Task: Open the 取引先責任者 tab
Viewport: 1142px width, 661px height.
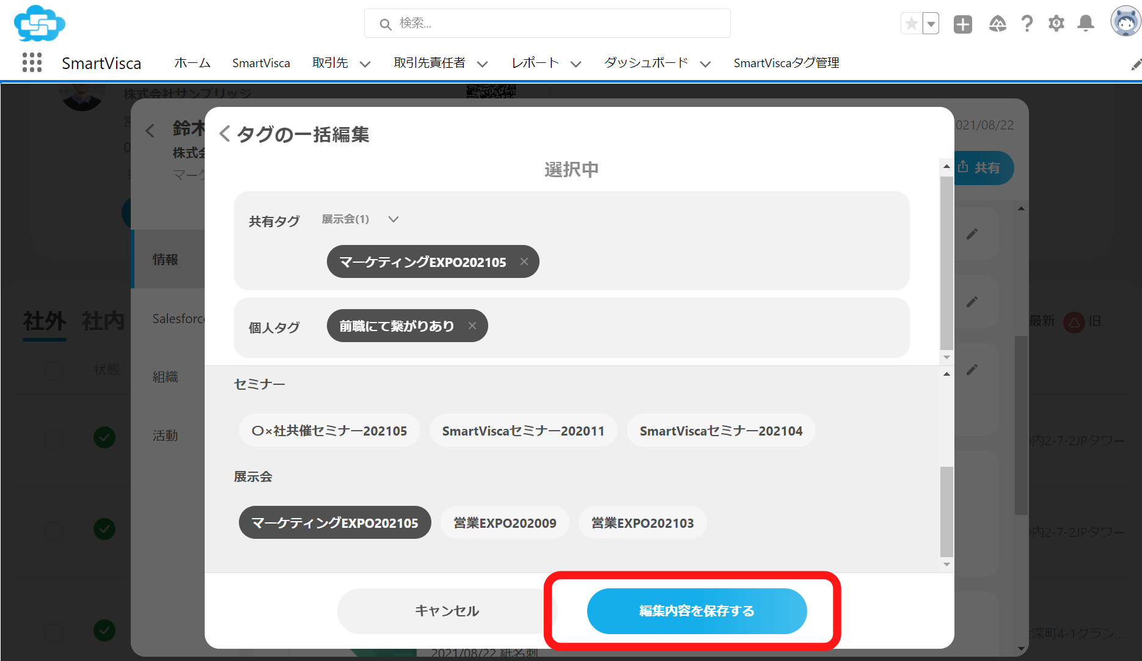Action: point(430,63)
